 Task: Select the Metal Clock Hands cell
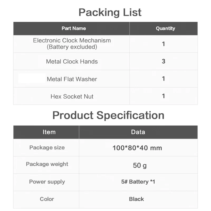[72, 61]
